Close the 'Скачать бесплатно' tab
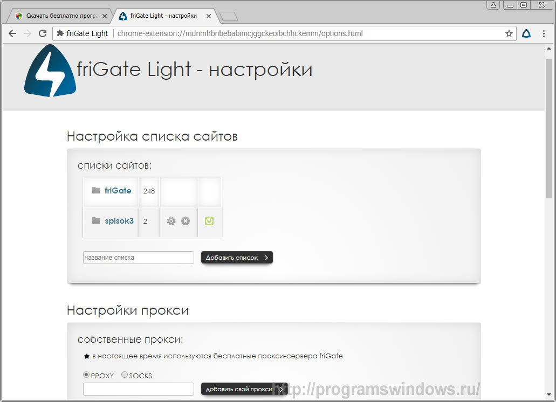Screen dimensions: 556x402 tap(105, 16)
